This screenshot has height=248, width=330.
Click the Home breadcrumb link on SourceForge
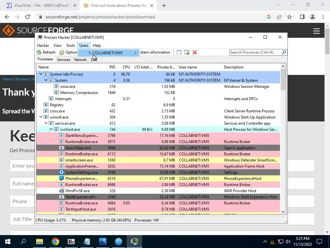pos(7,79)
